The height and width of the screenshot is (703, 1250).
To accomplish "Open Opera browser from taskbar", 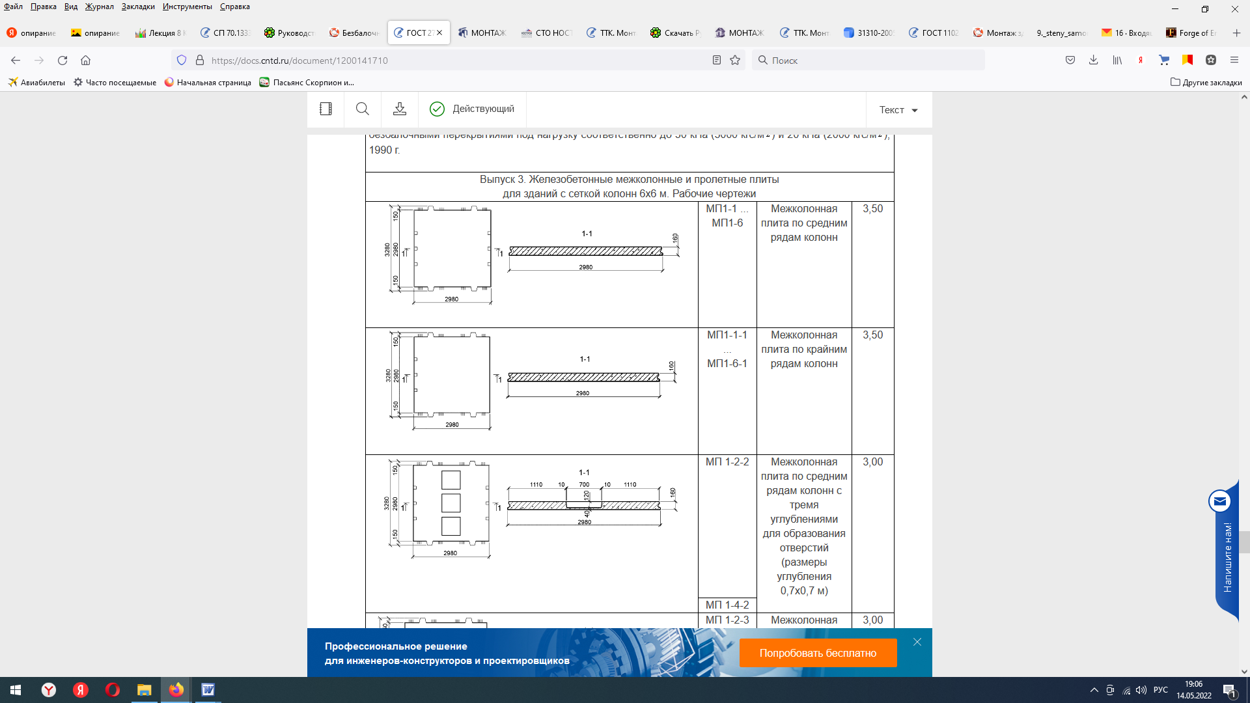I will pyautogui.click(x=113, y=690).
